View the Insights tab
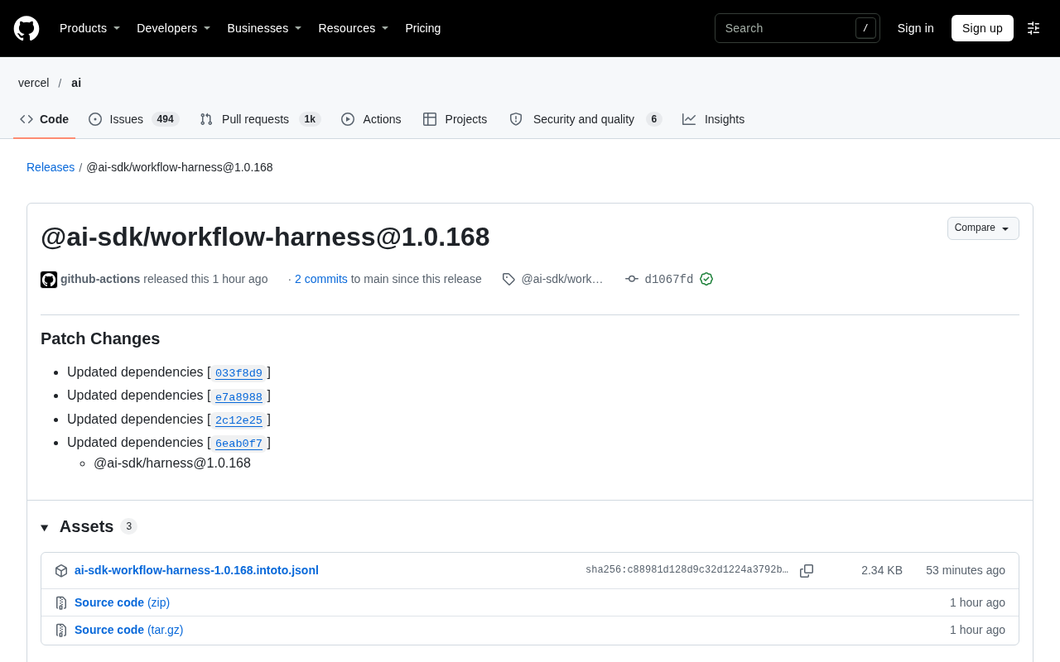The height and width of the screenshot is (662, 1060). pos(714,119)
